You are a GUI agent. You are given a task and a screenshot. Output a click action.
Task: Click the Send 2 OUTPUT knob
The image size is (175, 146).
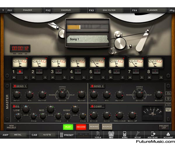pos(119,95)
